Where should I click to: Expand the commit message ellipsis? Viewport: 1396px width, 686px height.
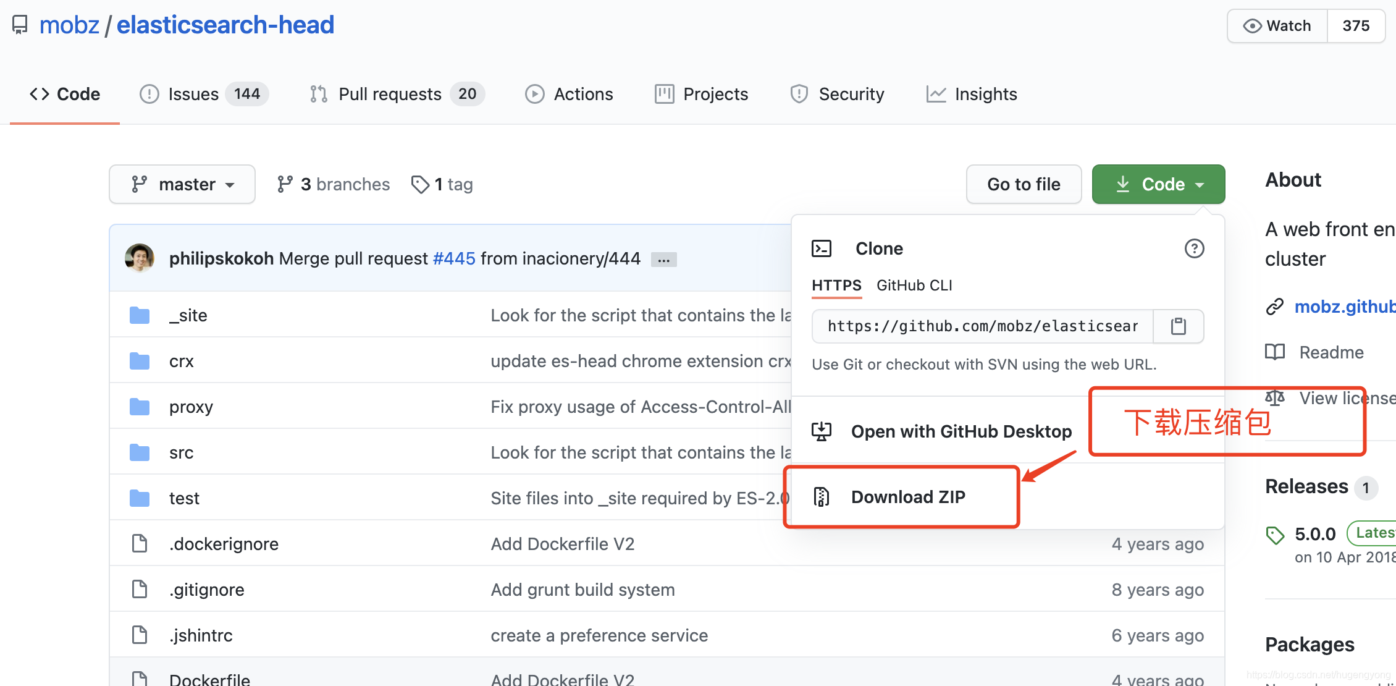pos(663,258)
